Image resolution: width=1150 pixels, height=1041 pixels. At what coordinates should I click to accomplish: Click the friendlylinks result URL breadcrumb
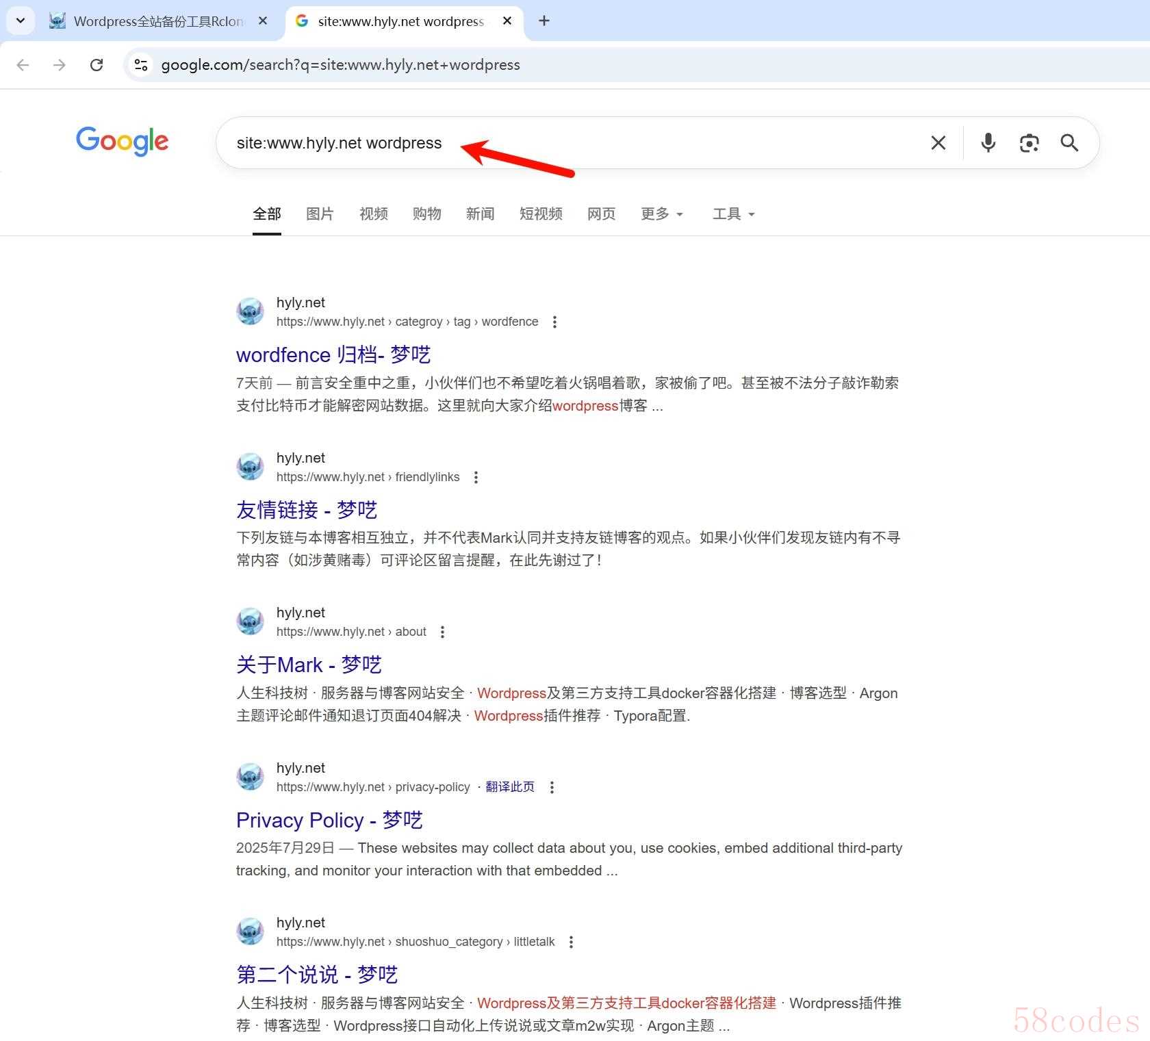368,477
